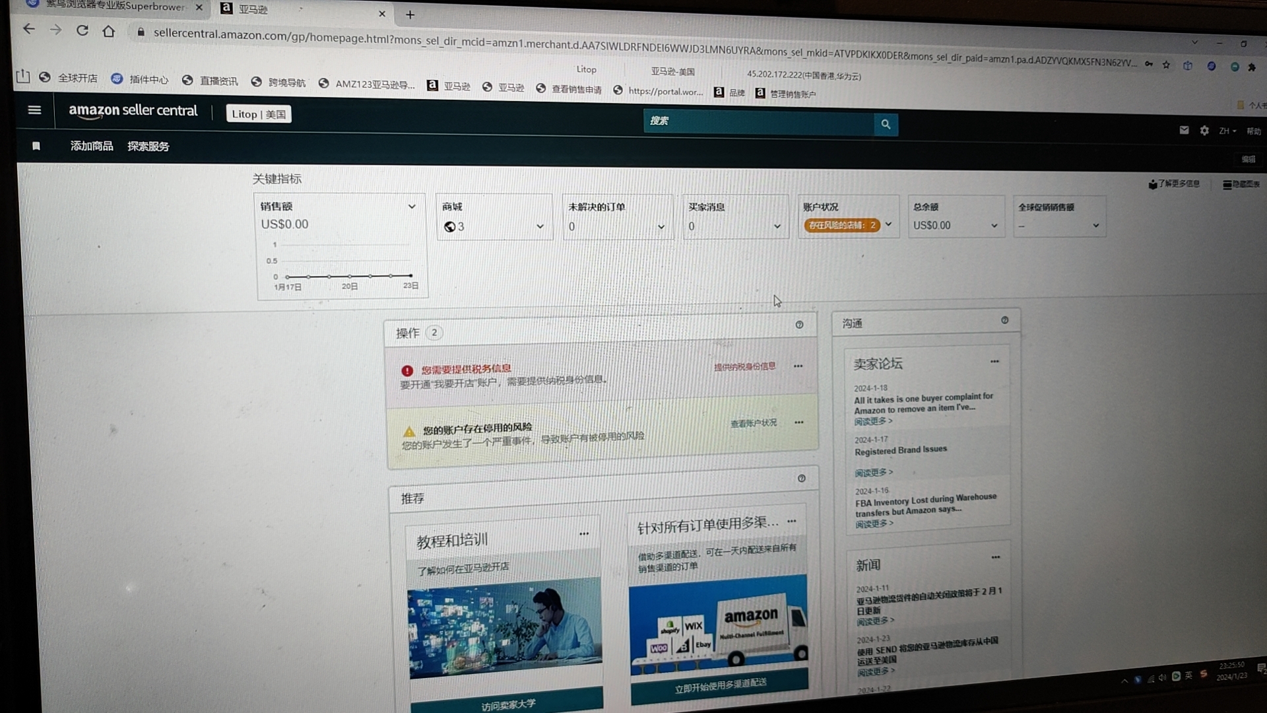Open Litop | 美国 account switcher
Image resolution: width=1267 pixels, height=713 pixels.
(x=259, y=114)
